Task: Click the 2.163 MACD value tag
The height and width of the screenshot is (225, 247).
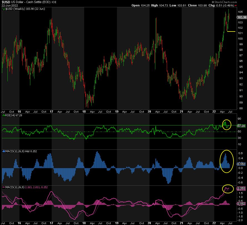Action: point(241,188)
